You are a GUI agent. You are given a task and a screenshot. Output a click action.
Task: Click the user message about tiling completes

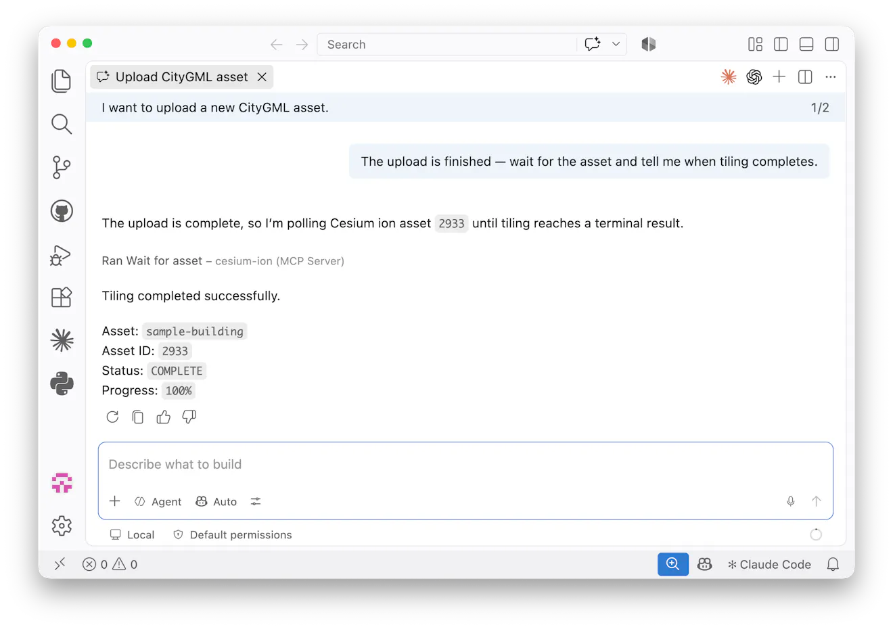589,162
